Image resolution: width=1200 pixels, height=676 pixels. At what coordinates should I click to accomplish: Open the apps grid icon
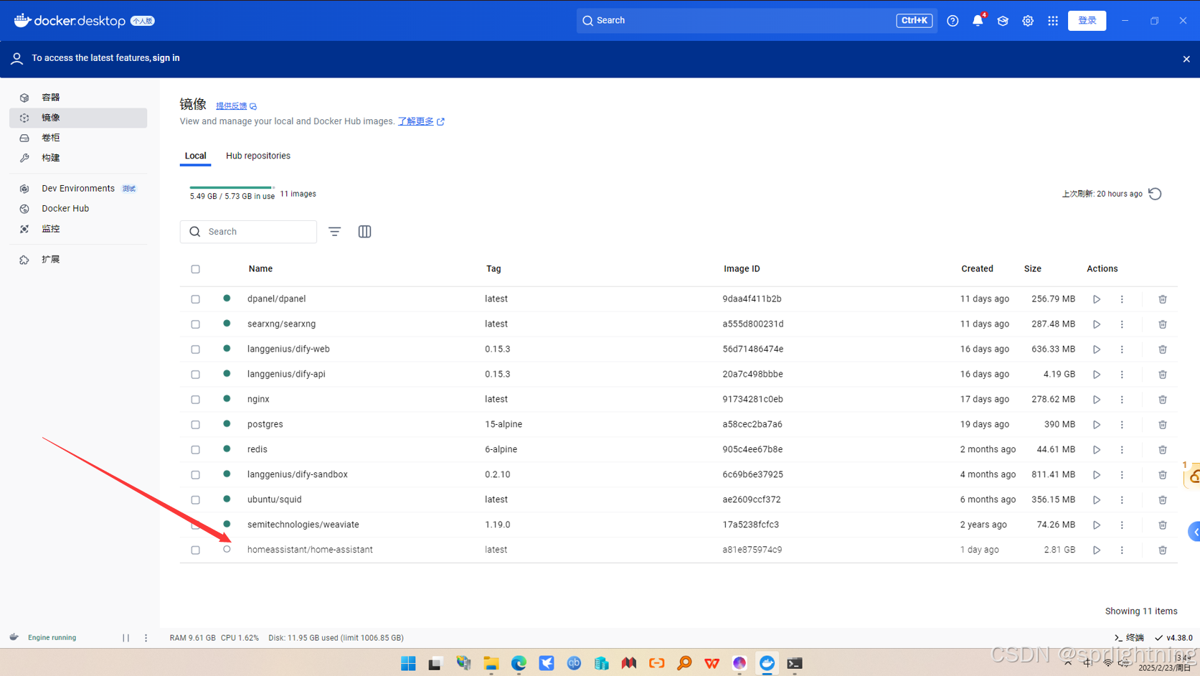tap(1053, 21)
